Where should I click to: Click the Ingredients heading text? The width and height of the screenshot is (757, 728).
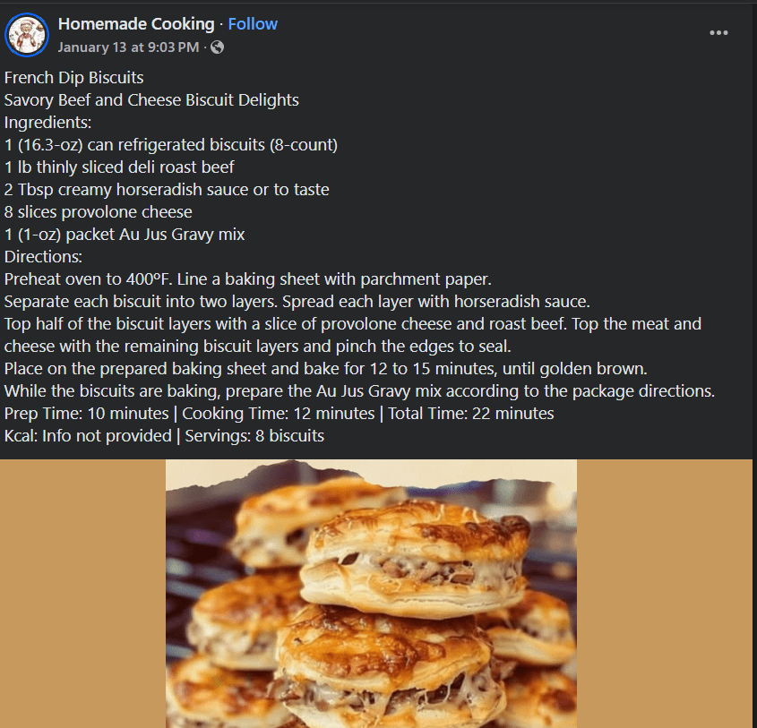(48, 123)
